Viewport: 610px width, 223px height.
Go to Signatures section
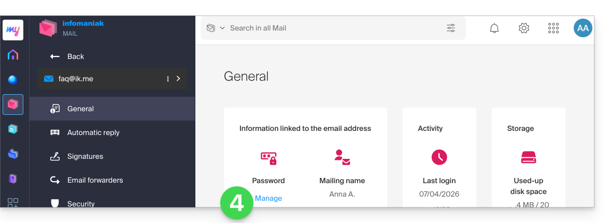pyautogui.click(x=85, y=156)
